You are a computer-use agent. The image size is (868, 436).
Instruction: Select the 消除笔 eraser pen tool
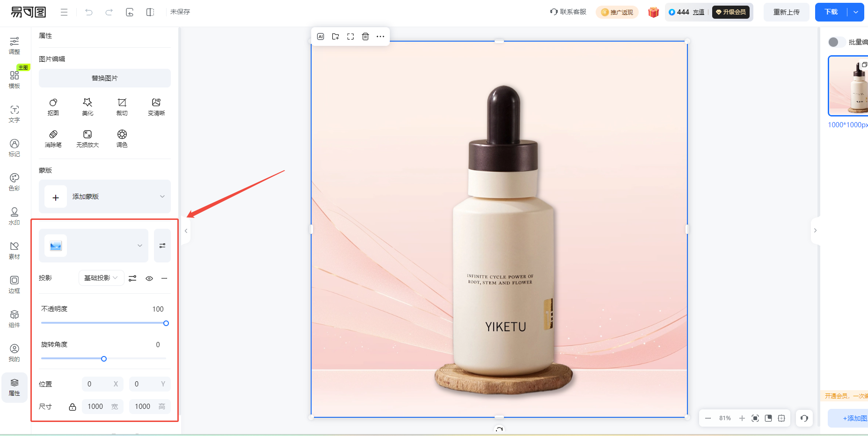click(x=53, y=138)
